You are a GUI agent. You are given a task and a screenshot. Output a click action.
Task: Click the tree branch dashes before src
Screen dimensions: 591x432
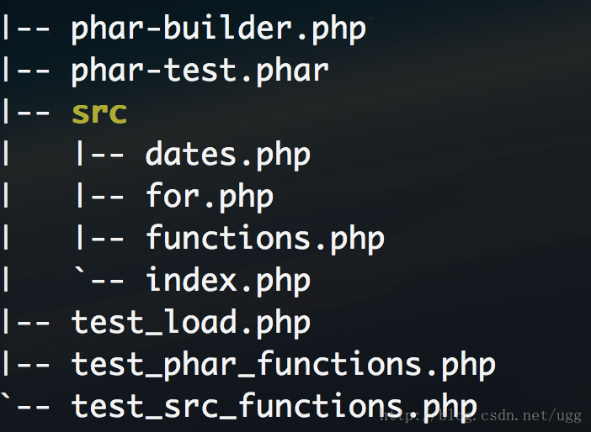point(26,112)
